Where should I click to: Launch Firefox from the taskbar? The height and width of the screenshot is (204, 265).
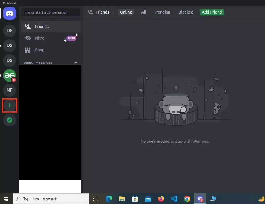pos(161,199)
